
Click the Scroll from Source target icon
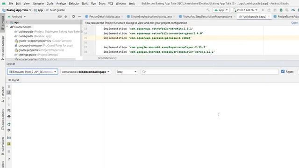(x=60, y=17)
